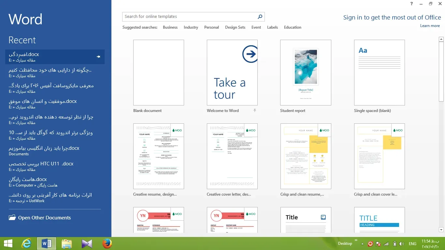Click the scroll down arrow of the template list
The image size is (445, 250).
pos(441,230)
